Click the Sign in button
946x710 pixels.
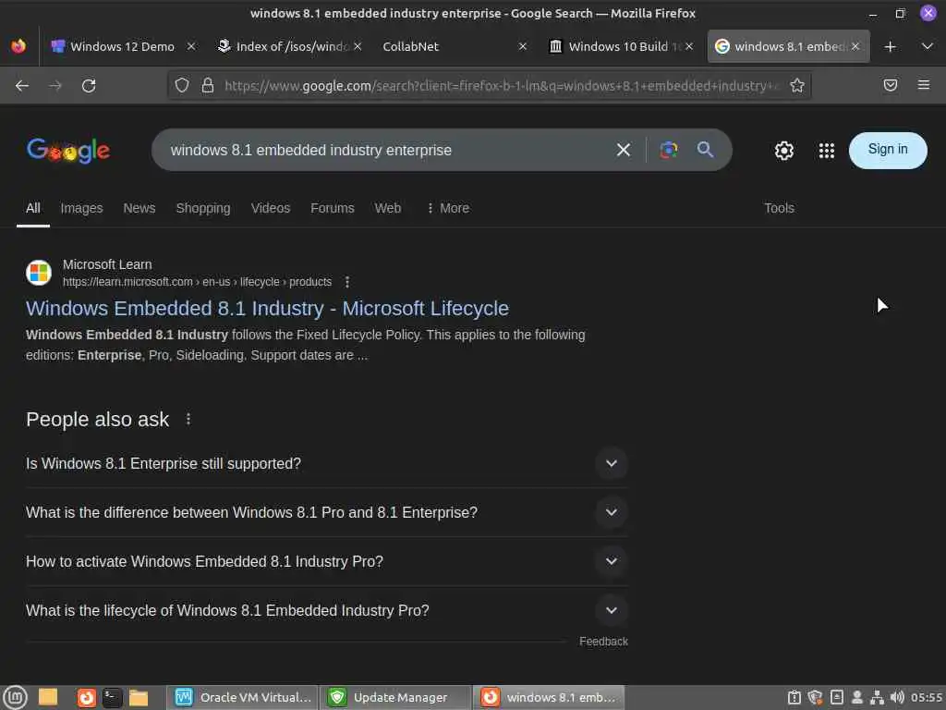[888, 150]
